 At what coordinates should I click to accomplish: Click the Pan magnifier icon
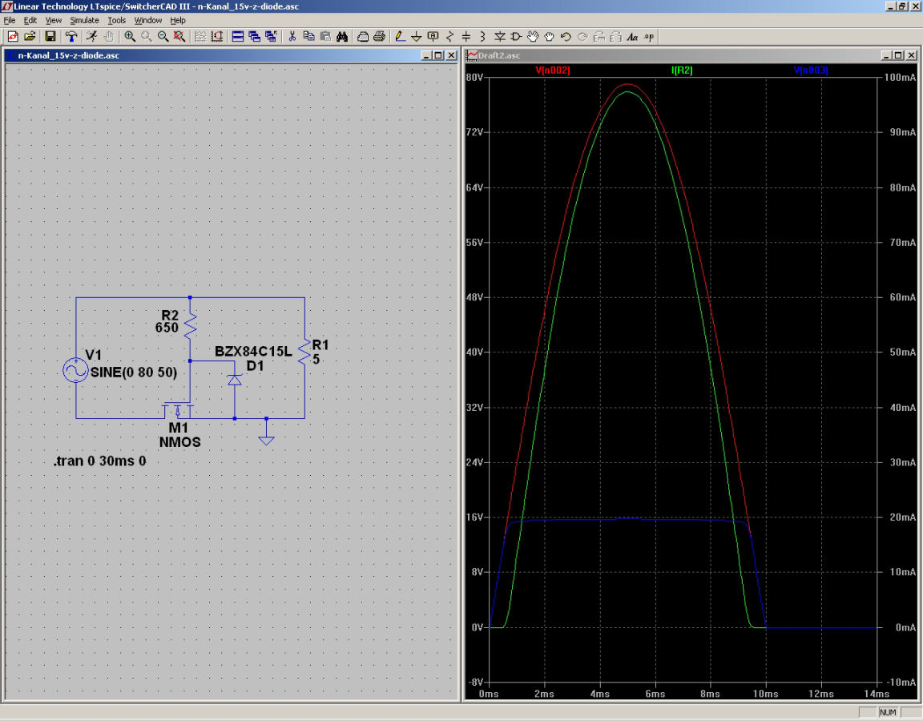pos(146,37)
